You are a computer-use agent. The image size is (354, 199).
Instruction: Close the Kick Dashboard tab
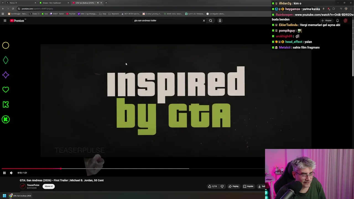[68, 3]
